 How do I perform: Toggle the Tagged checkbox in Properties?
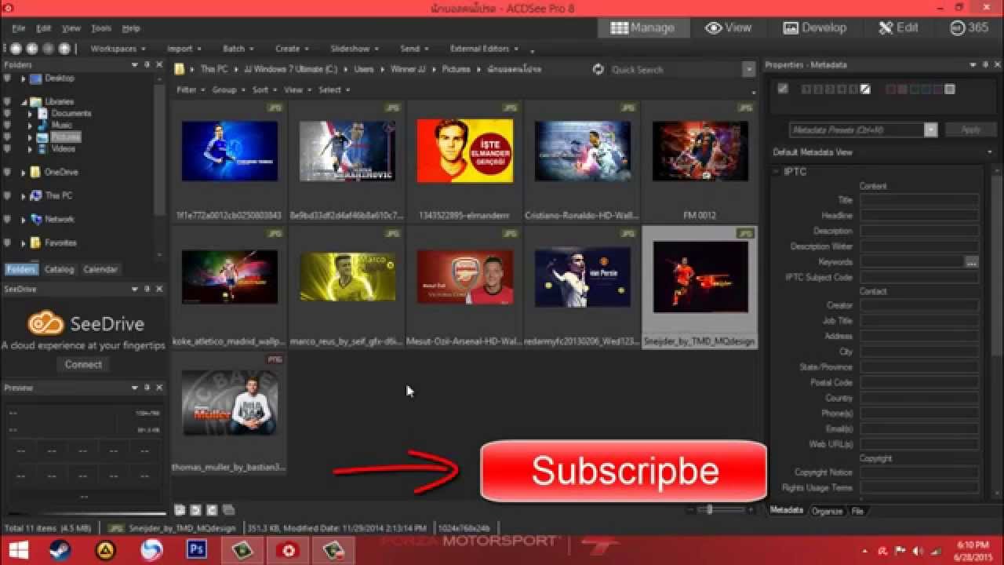pos(783,89)
